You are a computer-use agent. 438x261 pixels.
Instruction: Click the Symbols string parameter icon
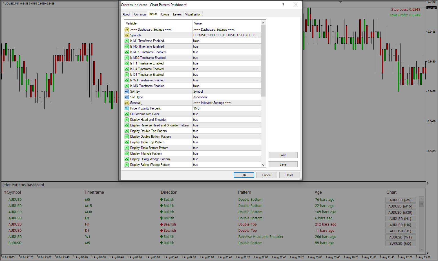pyautogui.click(x=127, y=35)
